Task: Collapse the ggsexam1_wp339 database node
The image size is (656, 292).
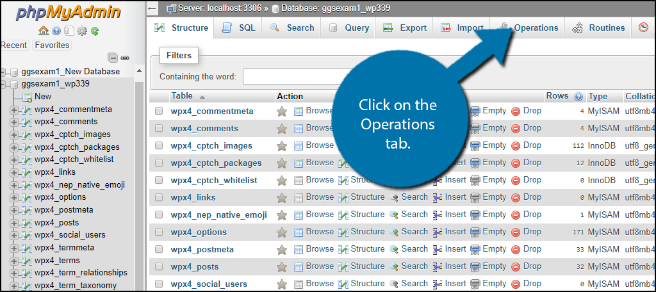Action: [x=3, y=85]
